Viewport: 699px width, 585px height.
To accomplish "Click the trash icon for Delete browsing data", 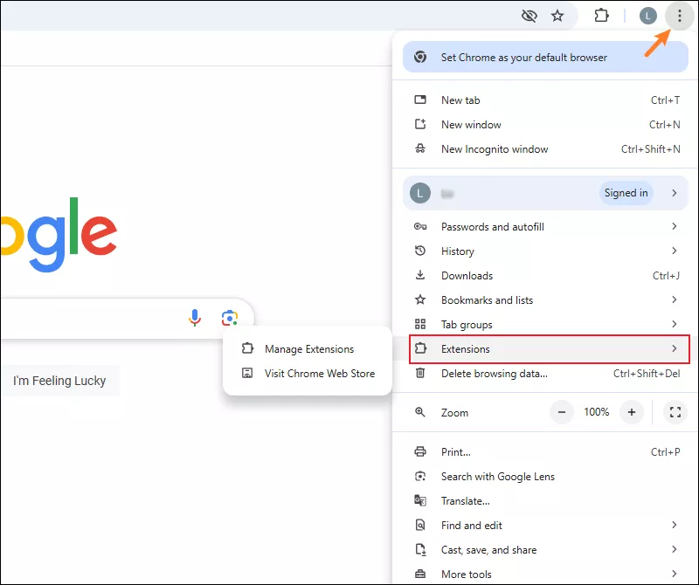I will (420, 373).
